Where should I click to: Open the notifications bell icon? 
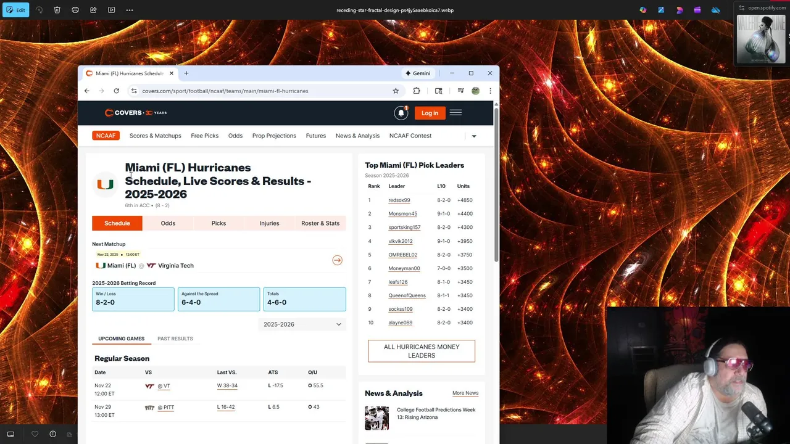(401, 113)
